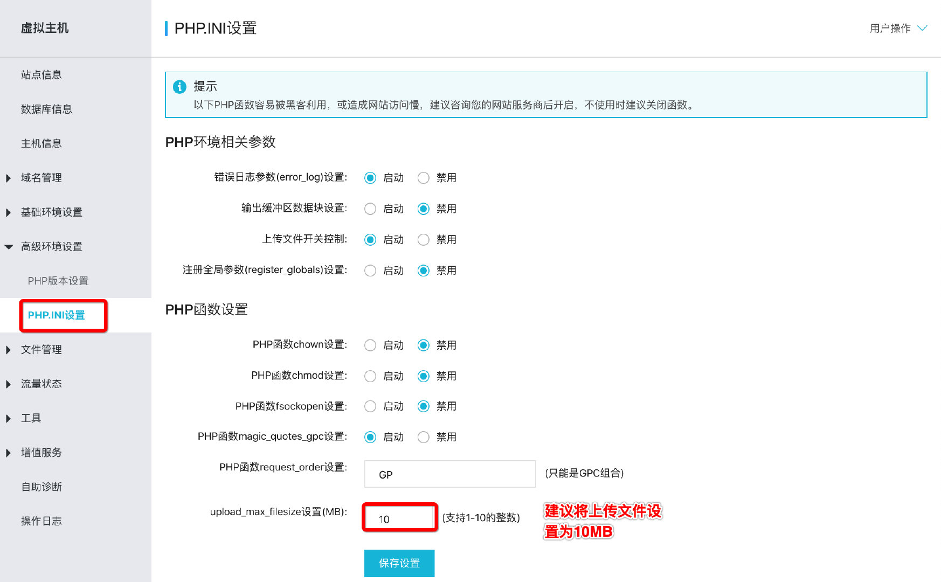Expand the 文件管理 sidebar section

41,349
